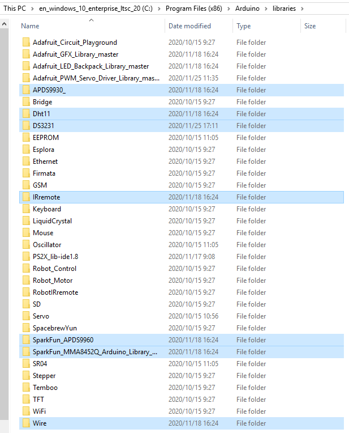The height and width of the screenshot is (433, 349).
Task: Click the 2020/11/25 17:11 date for DS3231
Action: tap(193, 126)
